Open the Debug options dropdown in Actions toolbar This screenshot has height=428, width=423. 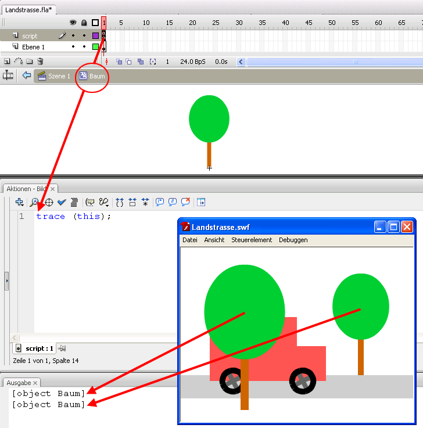(x=105, y=202)
